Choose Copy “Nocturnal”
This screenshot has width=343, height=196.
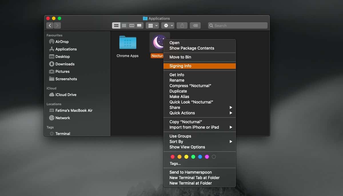(x=200, y=122)
